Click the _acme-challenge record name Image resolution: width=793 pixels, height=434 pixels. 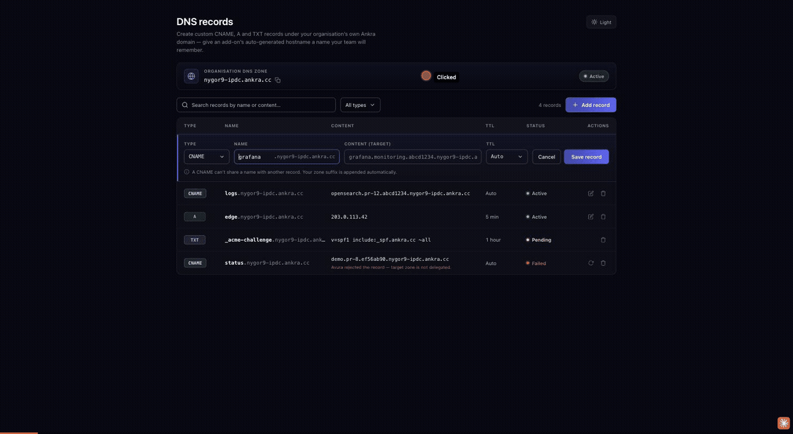tap(275, 240)
